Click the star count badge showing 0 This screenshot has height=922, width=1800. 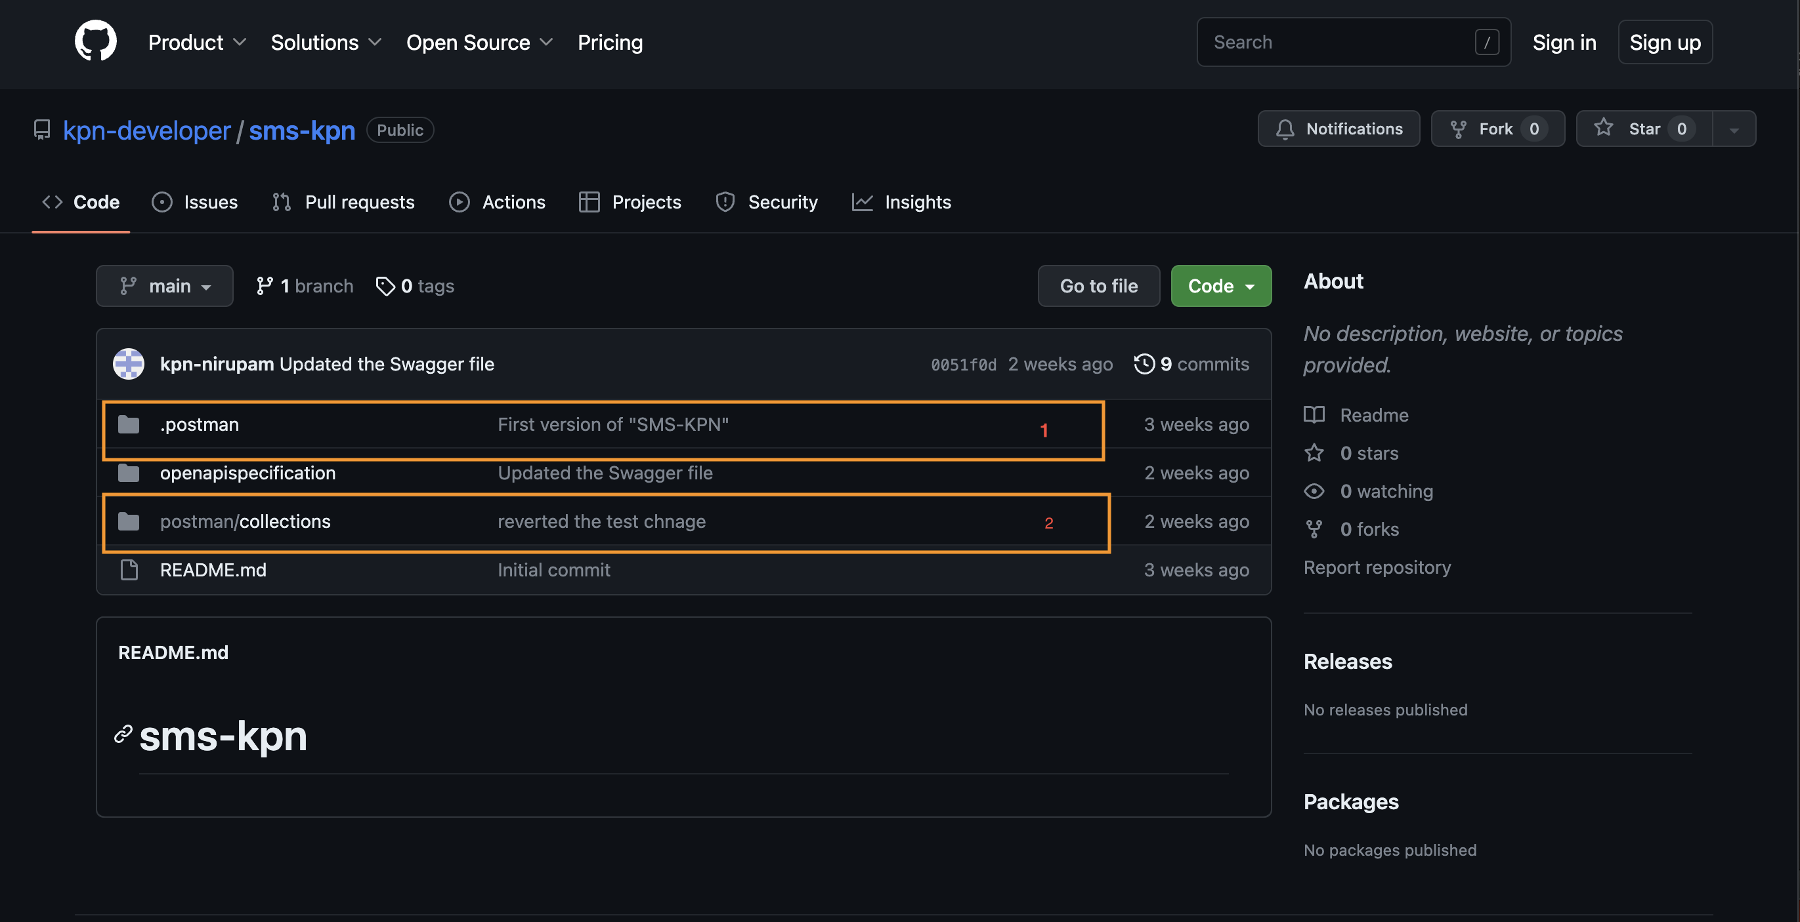(1681, 129)
